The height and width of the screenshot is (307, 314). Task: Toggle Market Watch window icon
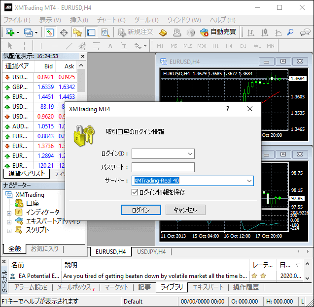[x=50, y=32]
